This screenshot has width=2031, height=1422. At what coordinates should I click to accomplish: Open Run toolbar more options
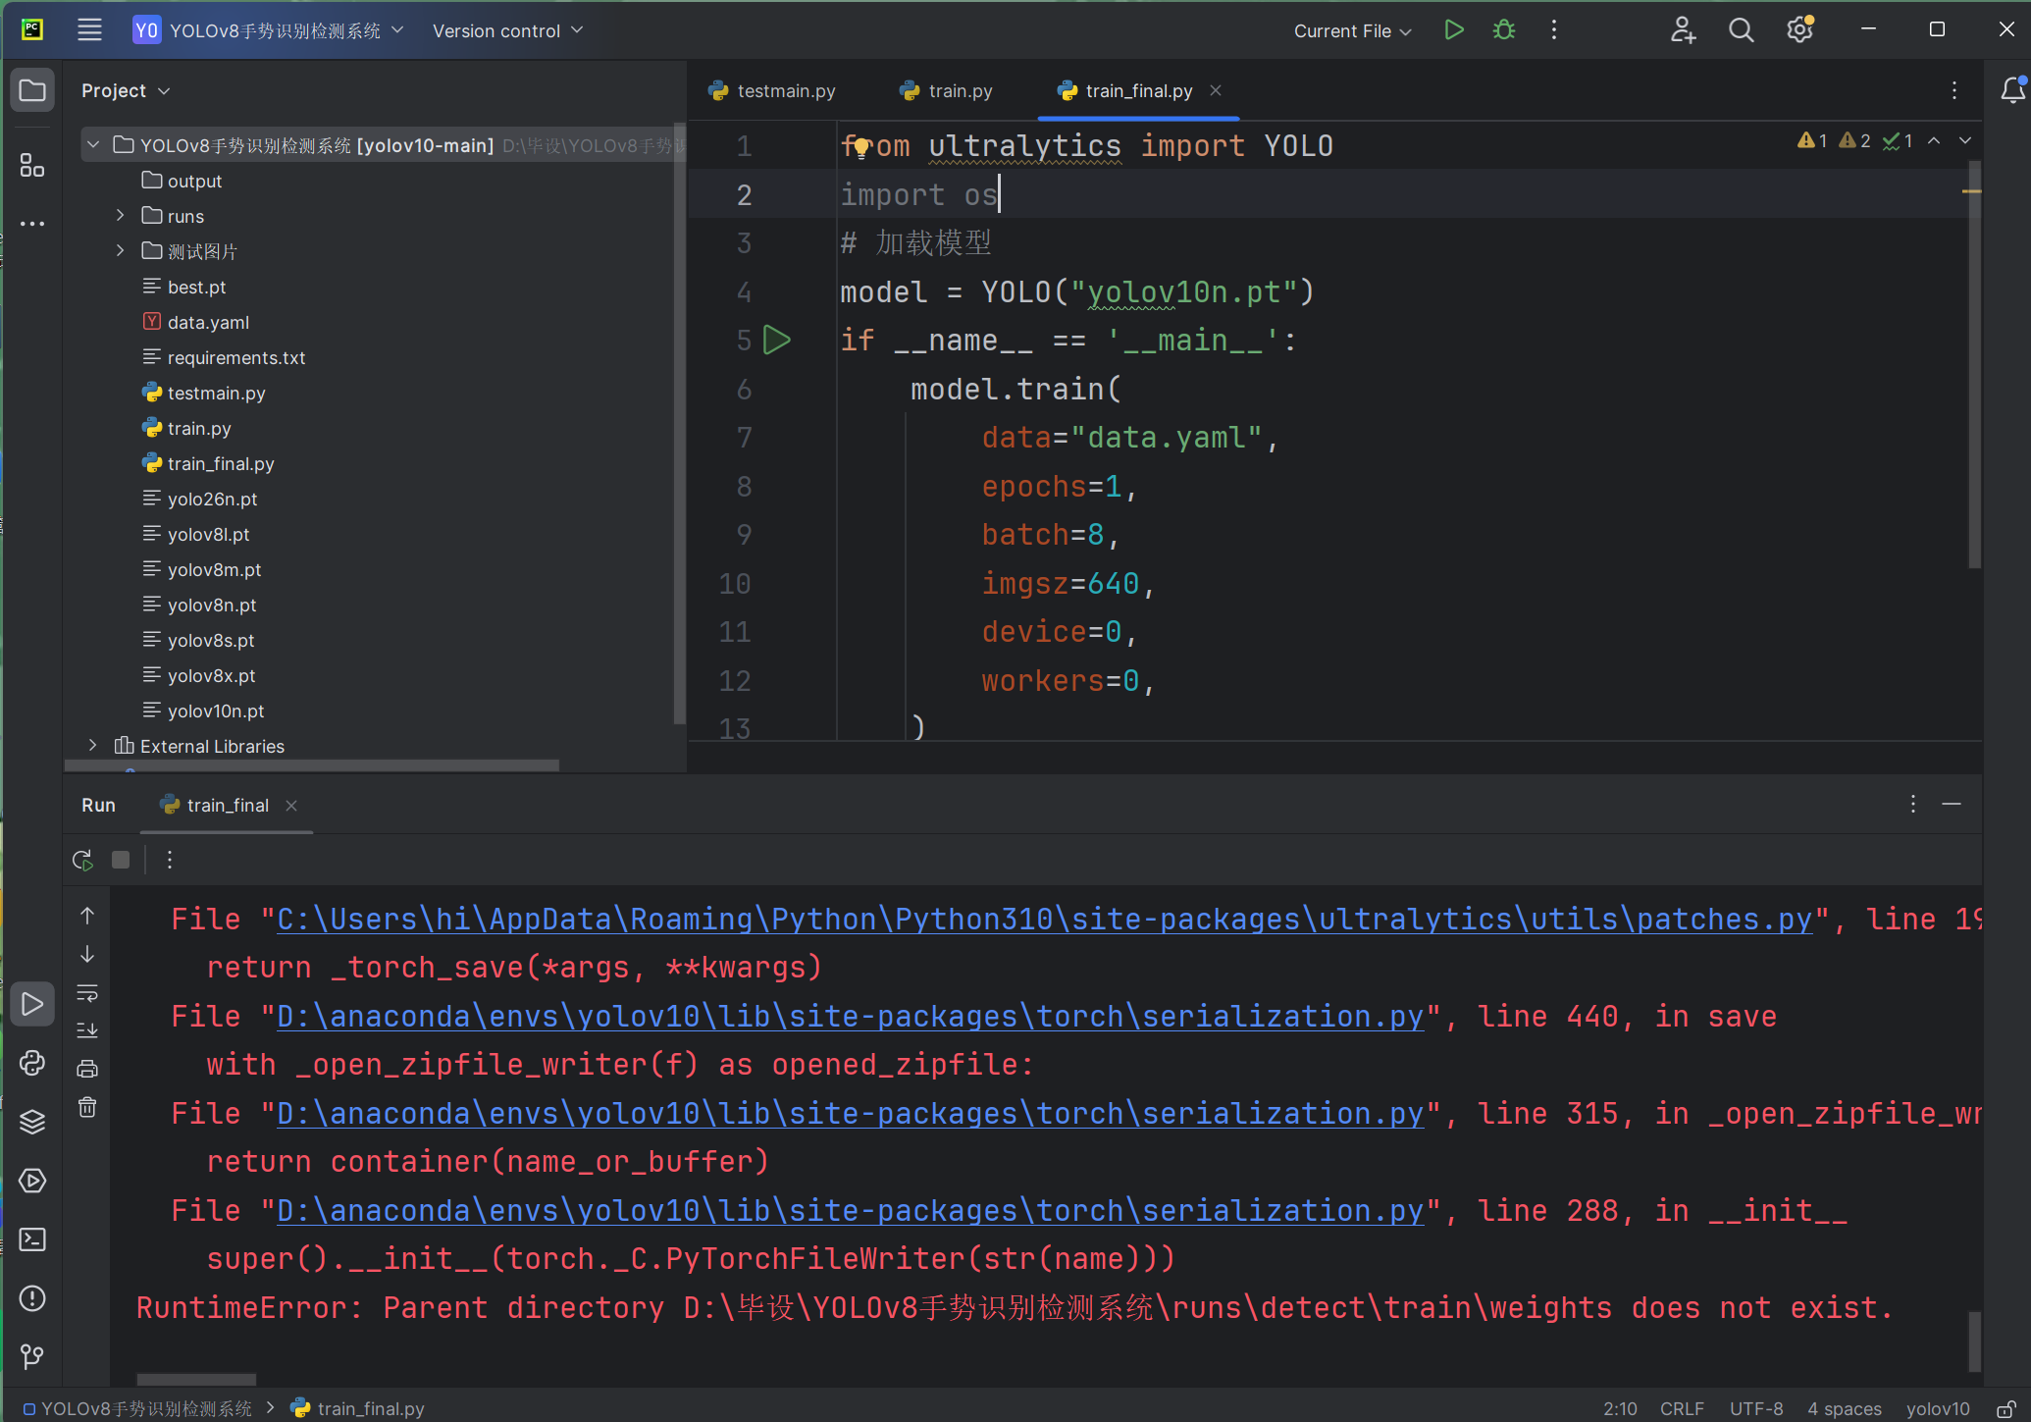click(170, 860)
